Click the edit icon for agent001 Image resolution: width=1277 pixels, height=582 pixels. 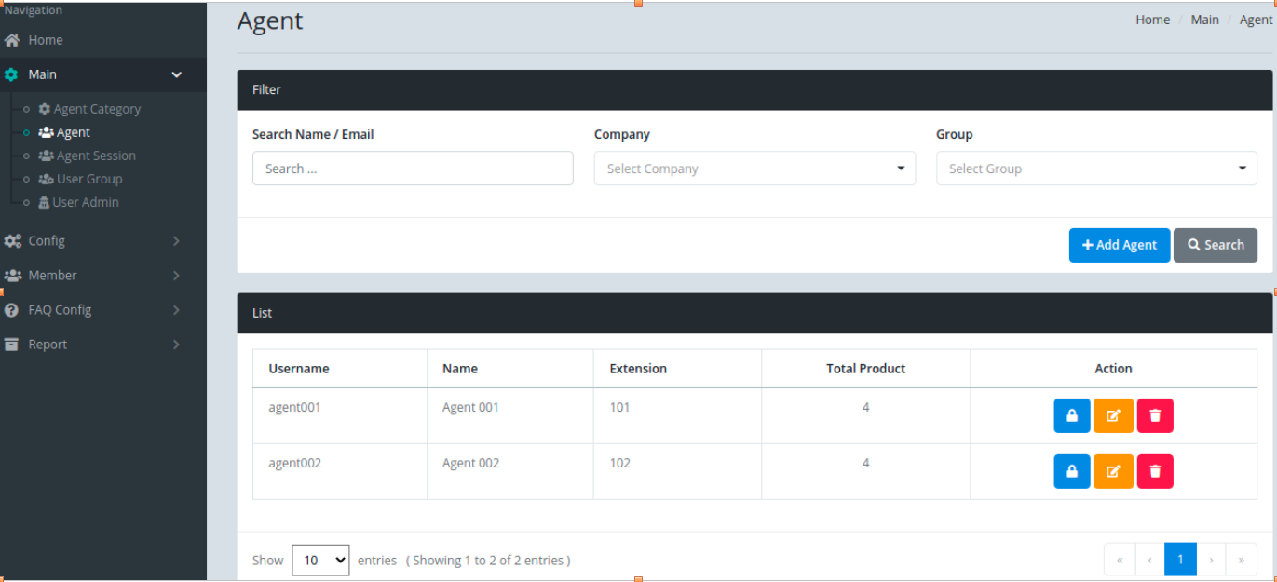point(1113,415)
